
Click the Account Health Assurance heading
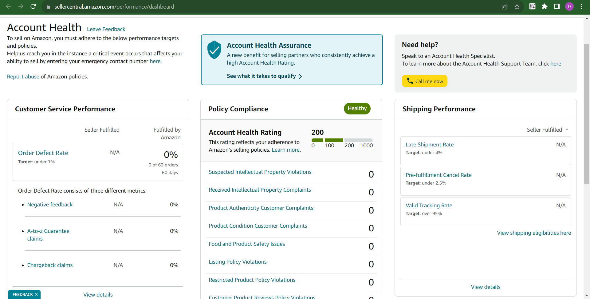(269, 45)
